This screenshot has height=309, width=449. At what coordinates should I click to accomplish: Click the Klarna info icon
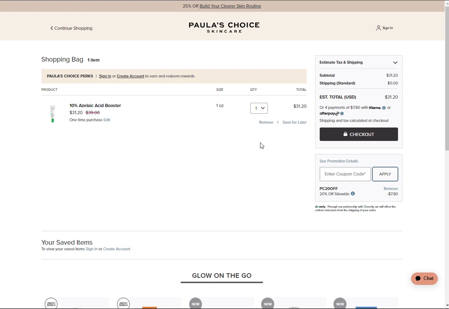pos(384,108)
